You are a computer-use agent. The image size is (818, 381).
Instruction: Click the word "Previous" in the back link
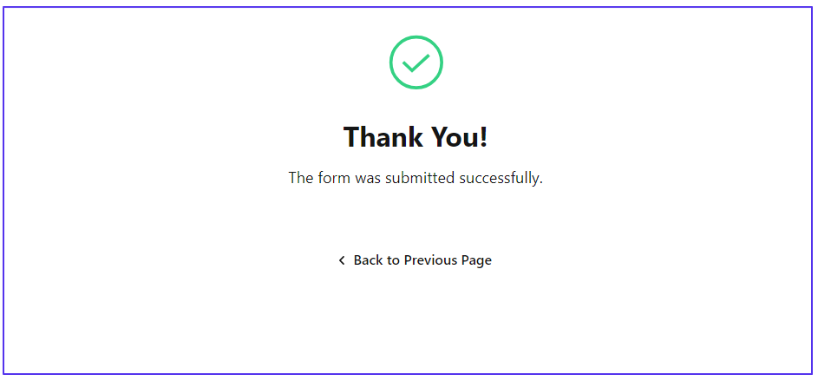click(x=431, y=260)
